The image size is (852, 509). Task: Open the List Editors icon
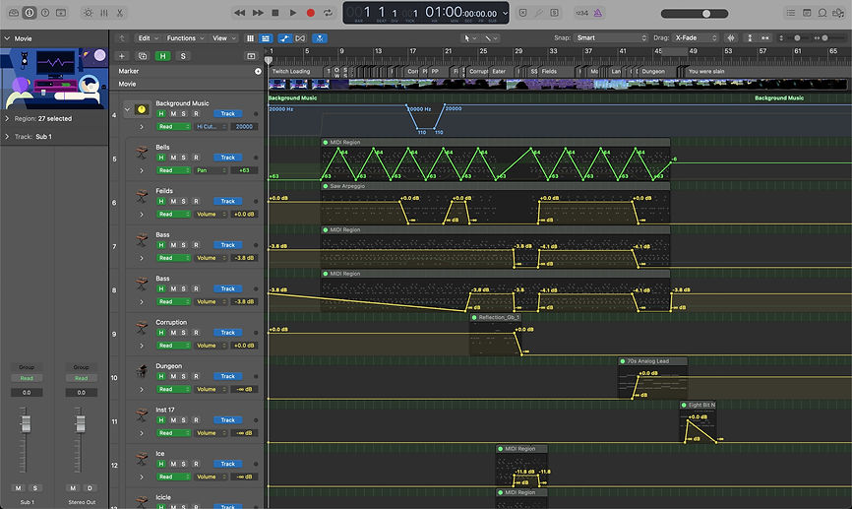pos(791,13)
